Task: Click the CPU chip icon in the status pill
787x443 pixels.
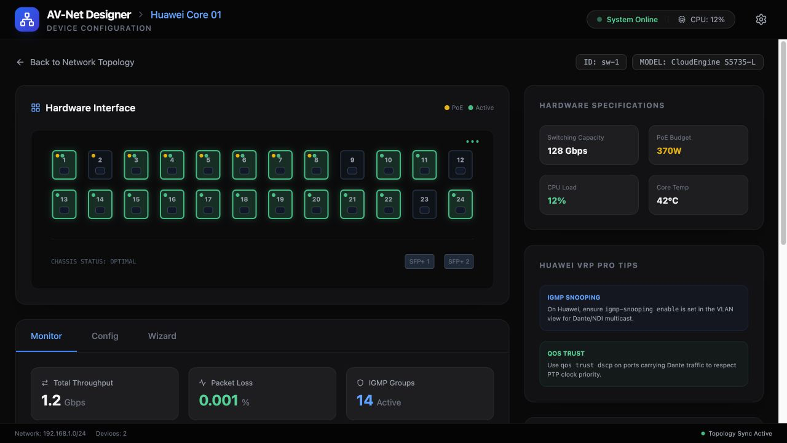Action: coord(682,20)
